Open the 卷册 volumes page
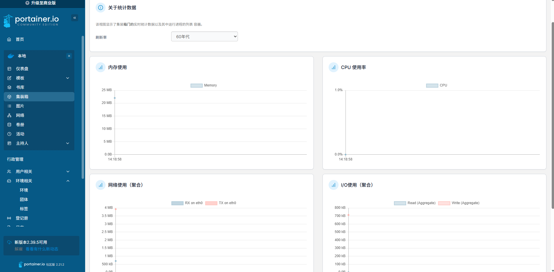The height and width of the screenshot is (272, 554). tap(20, 125)
